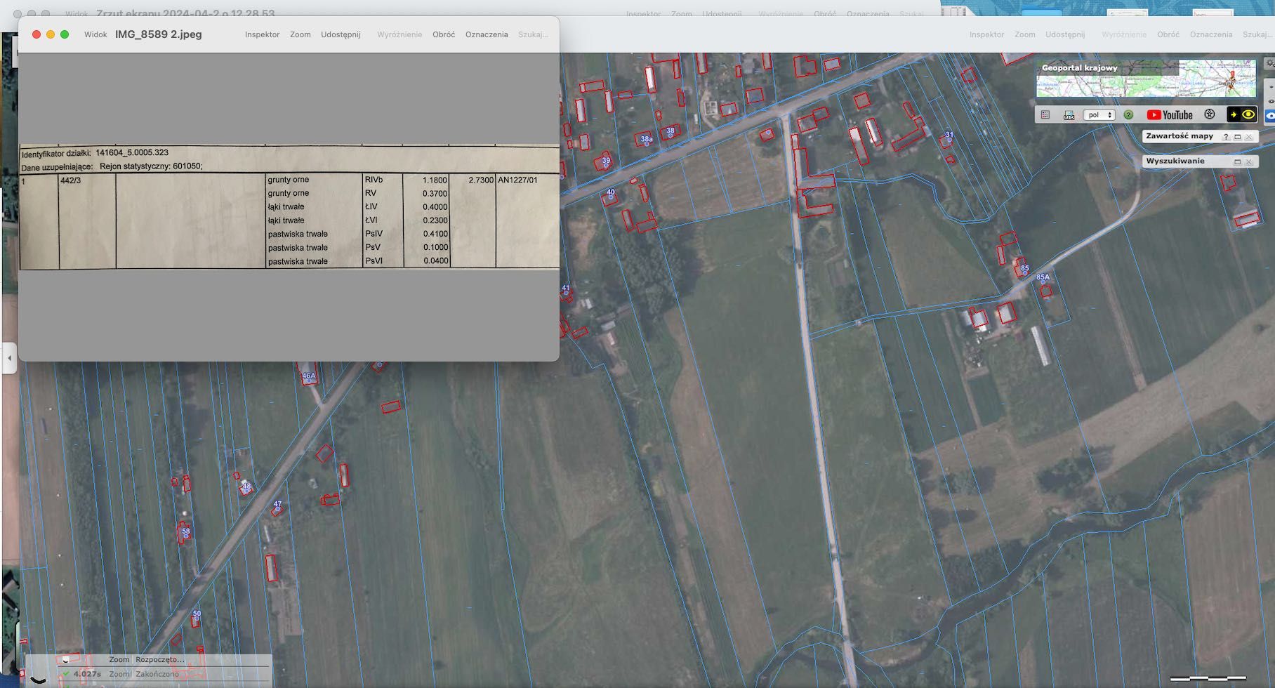Click address point marker 85 on map
The height and width of the screenshot is (688, 1275).
[x=1024, y=269]
